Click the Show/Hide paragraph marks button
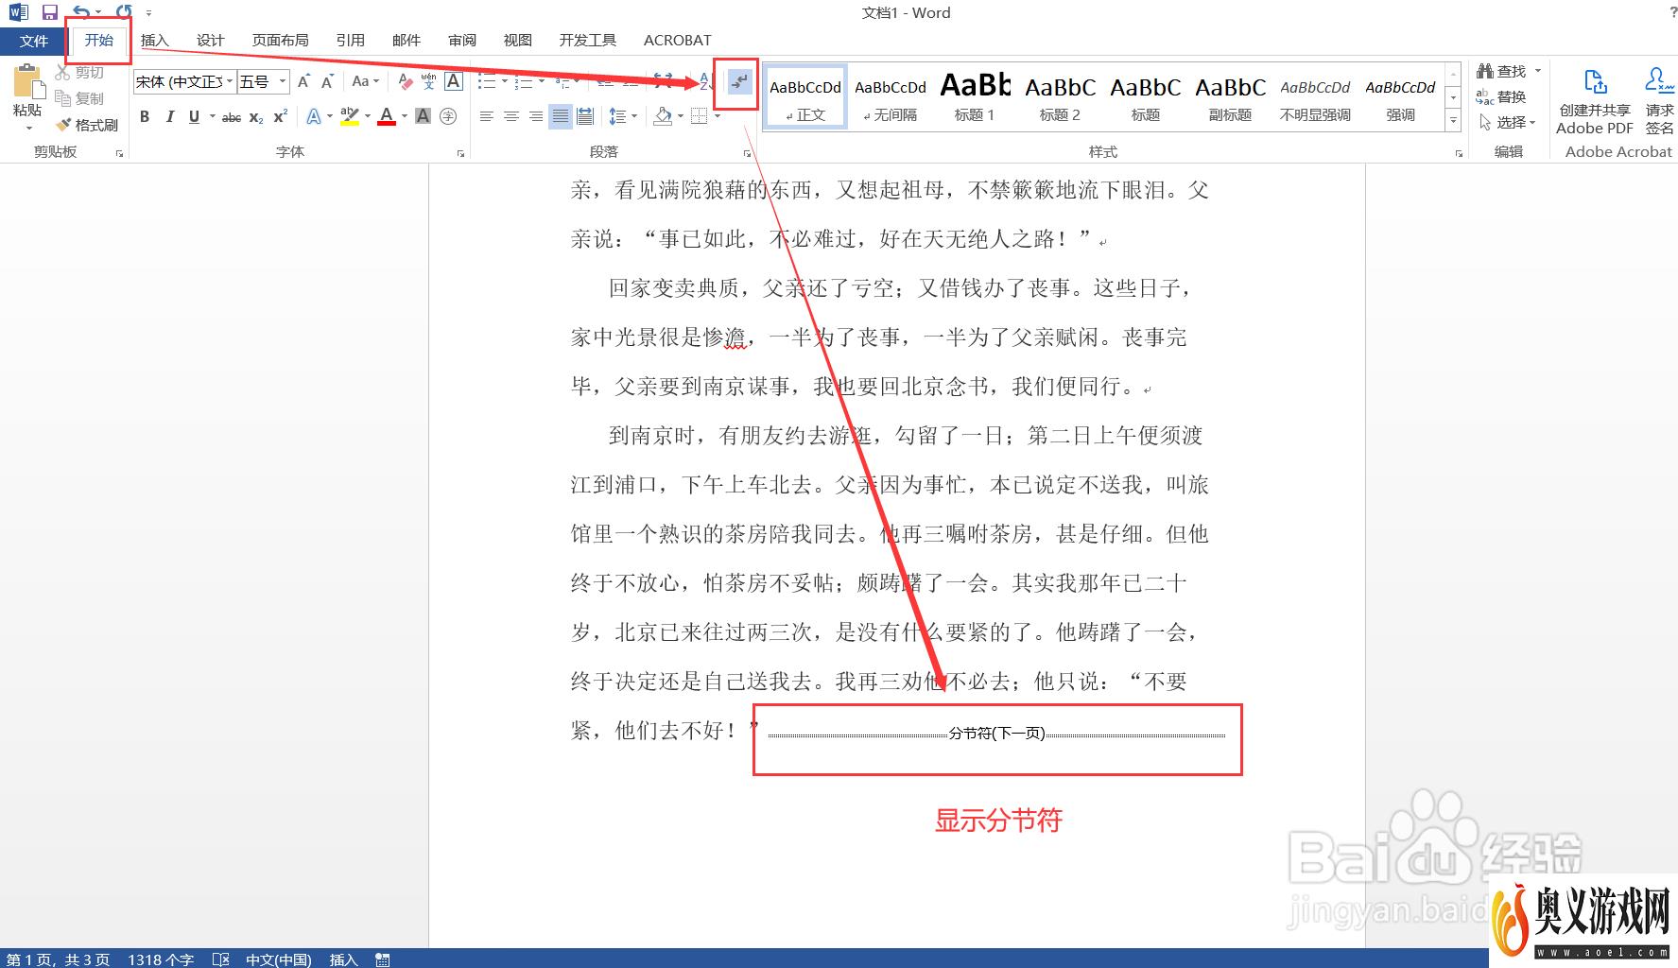The height and width of the screenshot is (968, 1678). pos(739,82)
